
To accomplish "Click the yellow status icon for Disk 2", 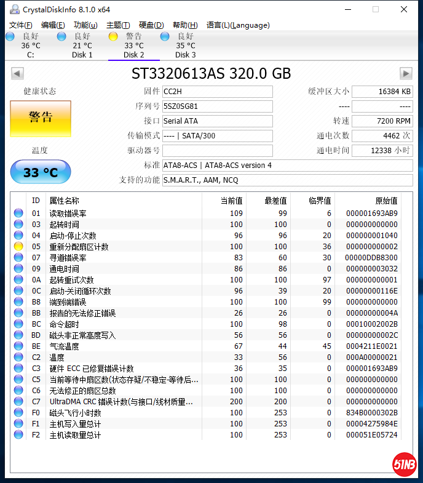I will coord(113,36).
